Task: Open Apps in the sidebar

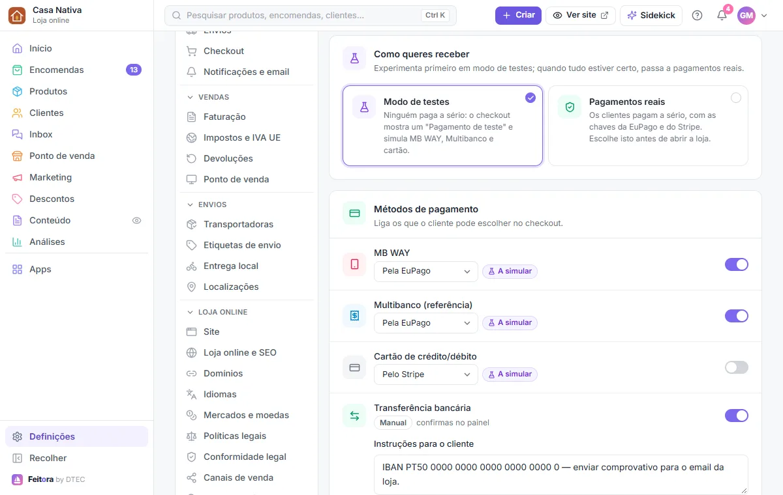Action: (x=76, y=269)
